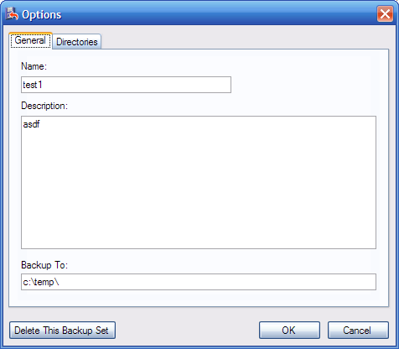Click the "Description:" label
This screenshot has height=349, width=399.
(x=44, y=106)
